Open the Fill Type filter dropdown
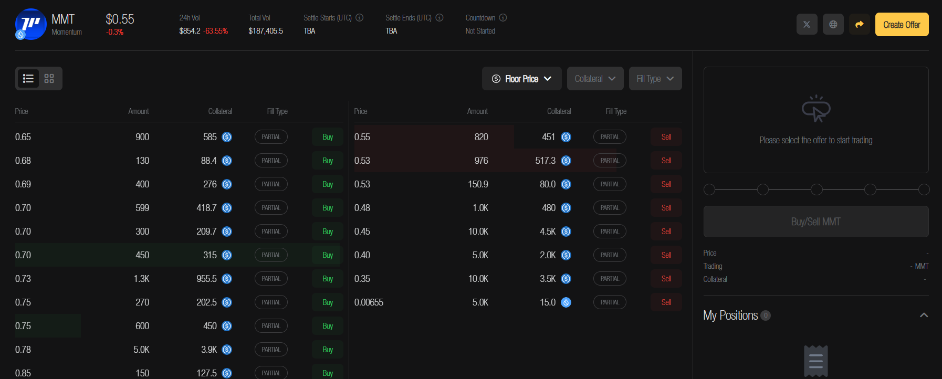Screen dimensions: 942x379 (x=655, y=78)
